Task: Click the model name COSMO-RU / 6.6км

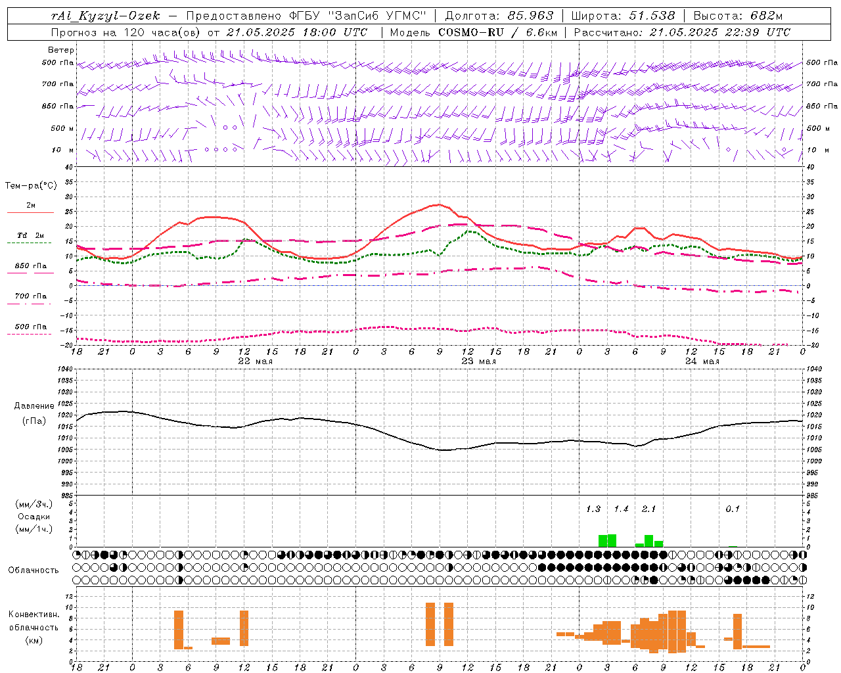Action: (498, 32)
